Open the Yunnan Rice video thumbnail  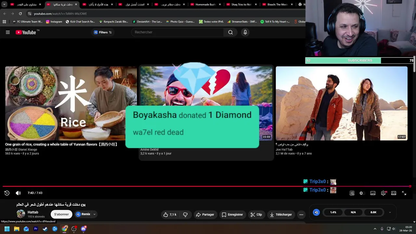click(71, 103)
